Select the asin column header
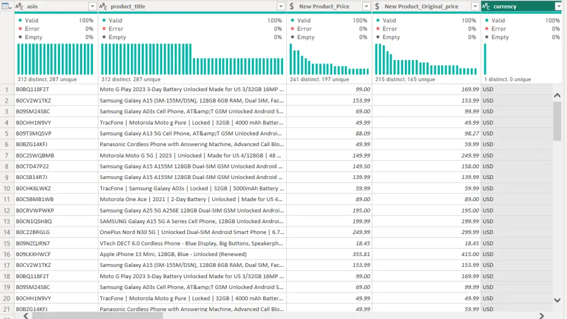 pyautogui.click(x=56, y=6)
